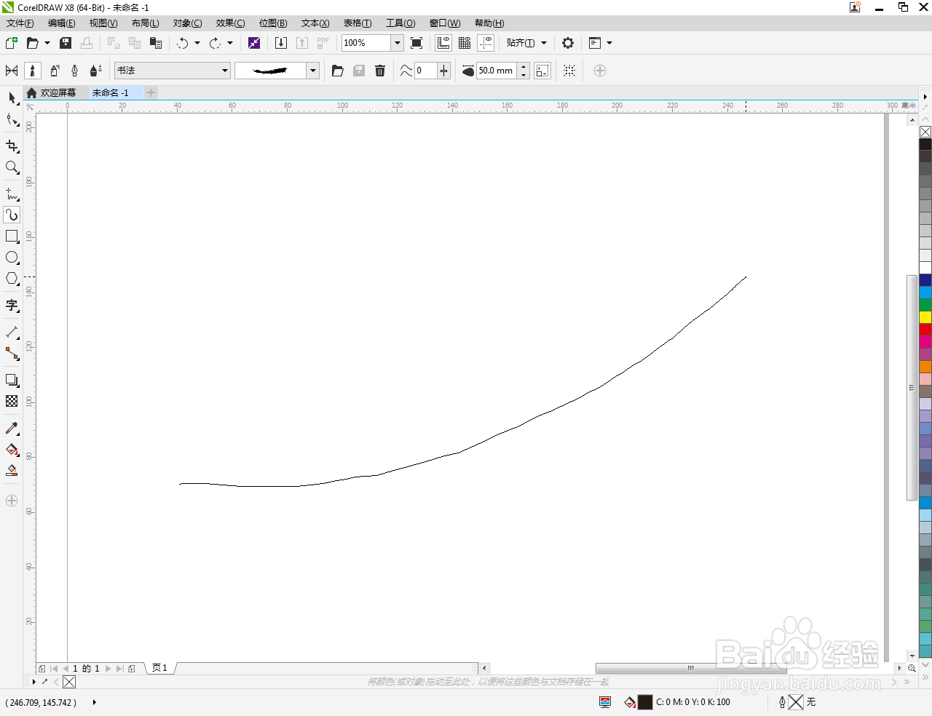Viewport: 932px width, 716px height.
Task: Select the Polygon tool
Action: [12, 279]
